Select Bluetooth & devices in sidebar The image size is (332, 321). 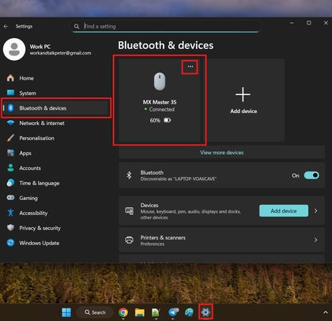point(55,108)
